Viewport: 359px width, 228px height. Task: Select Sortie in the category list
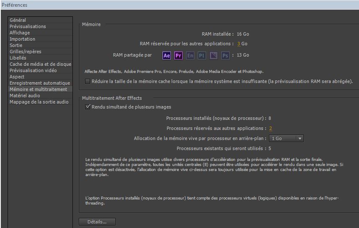[x=16, y=45]
